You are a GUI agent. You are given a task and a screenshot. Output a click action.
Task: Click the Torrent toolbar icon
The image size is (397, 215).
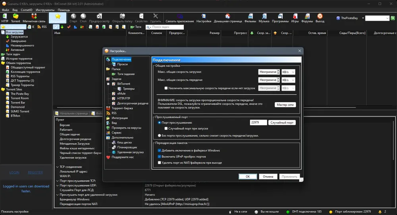[x=15, y=18]
